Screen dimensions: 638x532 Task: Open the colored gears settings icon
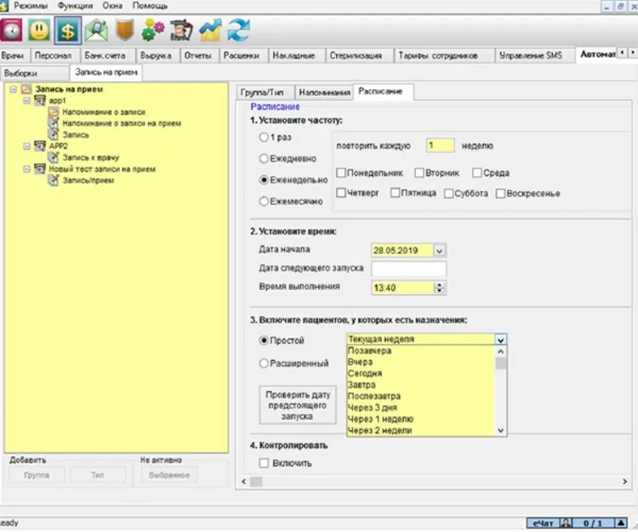click(153, 30)
